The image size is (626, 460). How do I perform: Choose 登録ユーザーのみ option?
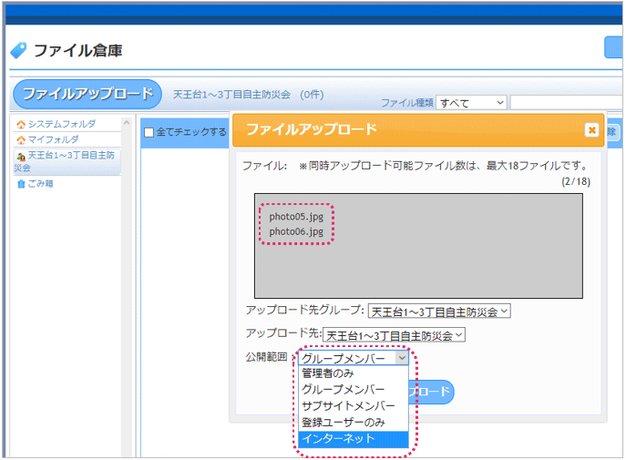343,423
